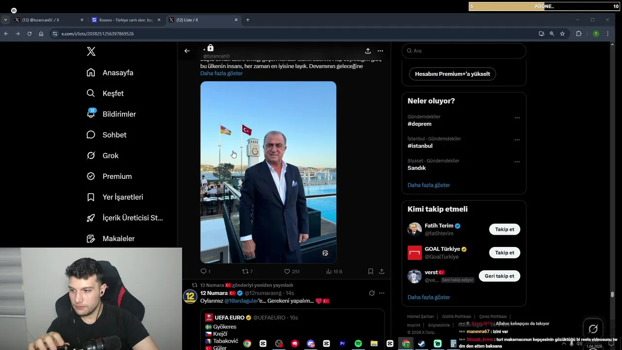
Task: Open a new browser tab
Action: coord(248,20)
